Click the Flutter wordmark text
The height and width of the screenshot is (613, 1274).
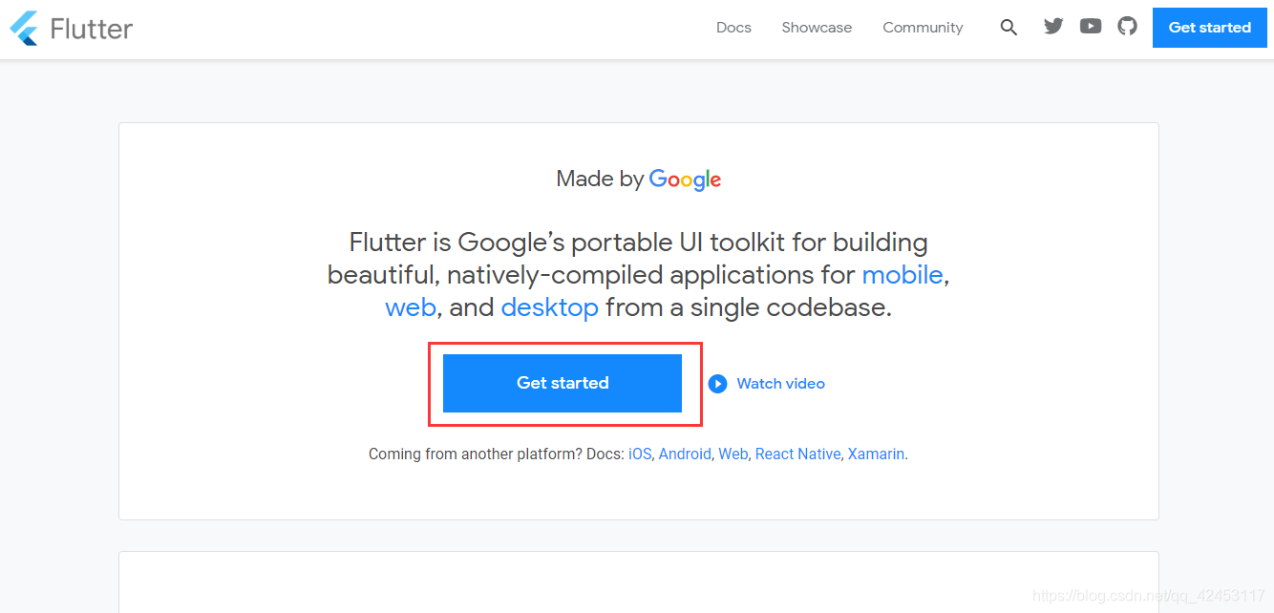(92, 29)
